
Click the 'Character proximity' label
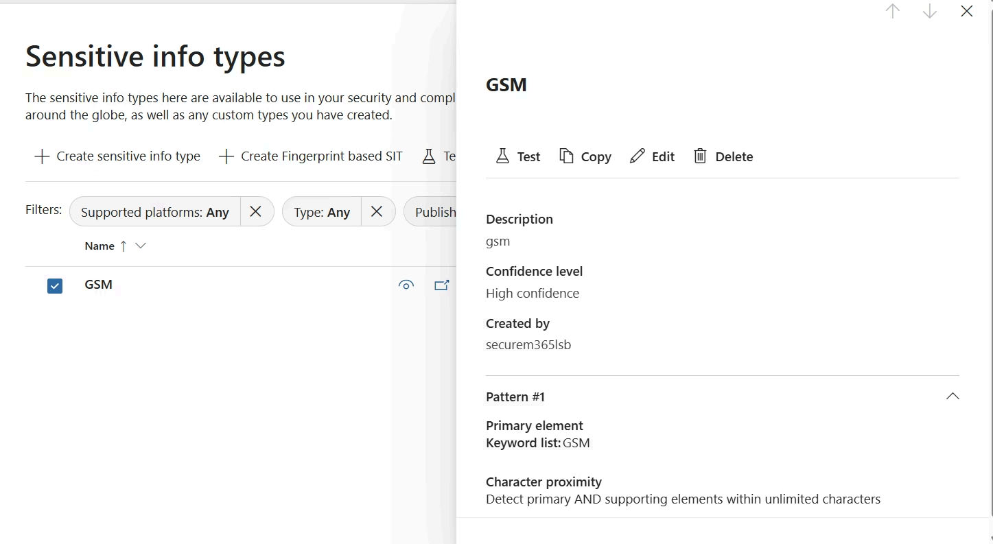pos(544,482)
